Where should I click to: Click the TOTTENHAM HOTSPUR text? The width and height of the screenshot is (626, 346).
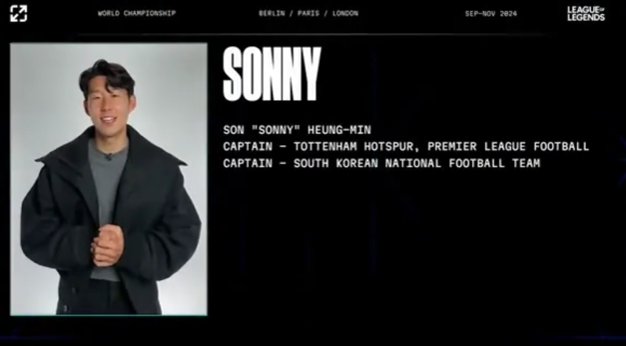355,146
